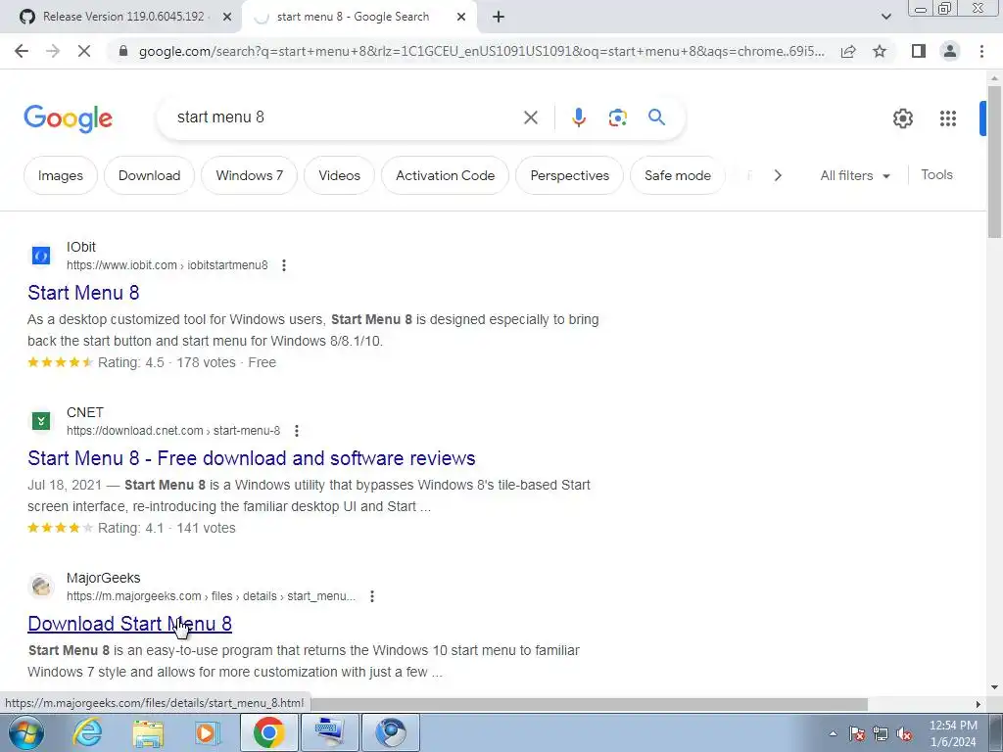Screen dimensions: 1003x752
Task: Filter results by Videos
Action: pos(339,175)
